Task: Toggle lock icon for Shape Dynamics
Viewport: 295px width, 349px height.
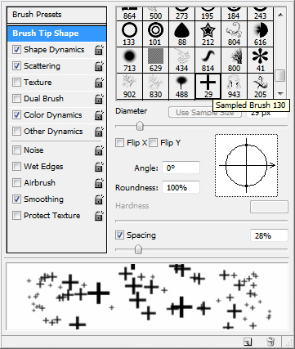Action: pos(99,50)
